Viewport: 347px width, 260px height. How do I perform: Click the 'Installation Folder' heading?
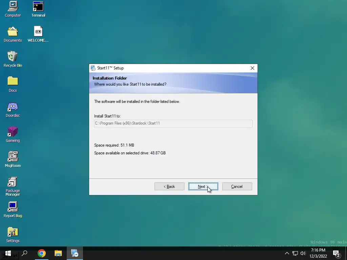[110, 78]
